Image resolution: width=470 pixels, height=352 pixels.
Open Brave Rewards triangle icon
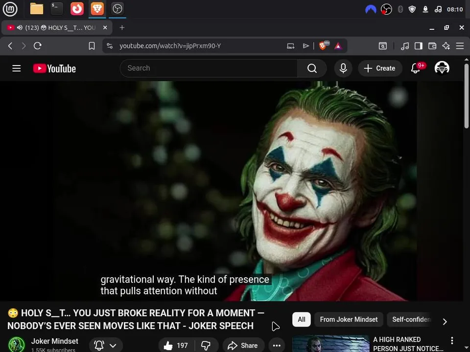[x=338, y=46]
